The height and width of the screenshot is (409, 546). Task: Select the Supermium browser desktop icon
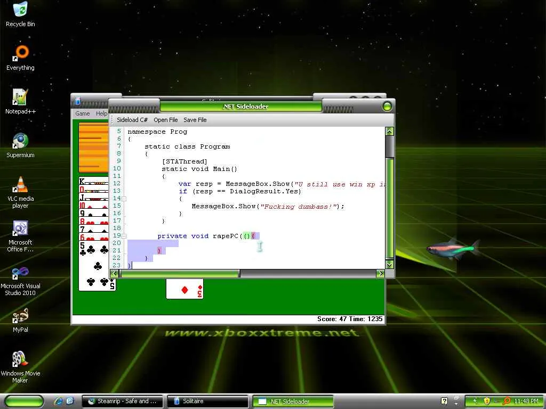[x=20, y=145]
